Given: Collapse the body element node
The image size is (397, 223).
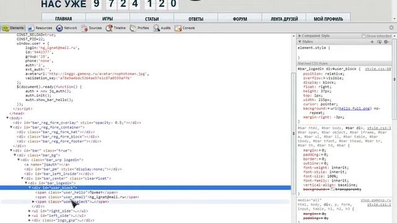Looking at the screenshot, I should click(x=7, y=118).
